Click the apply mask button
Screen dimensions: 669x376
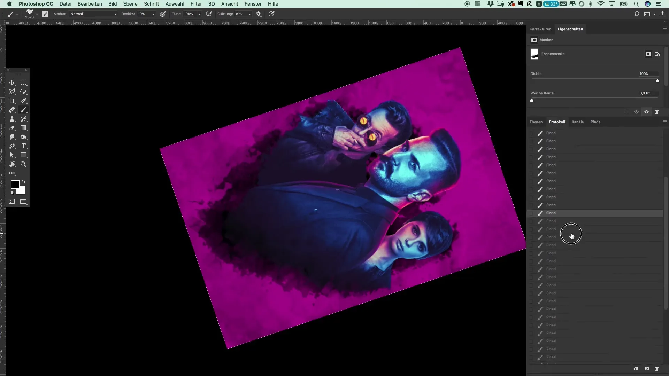click(636, 112)
